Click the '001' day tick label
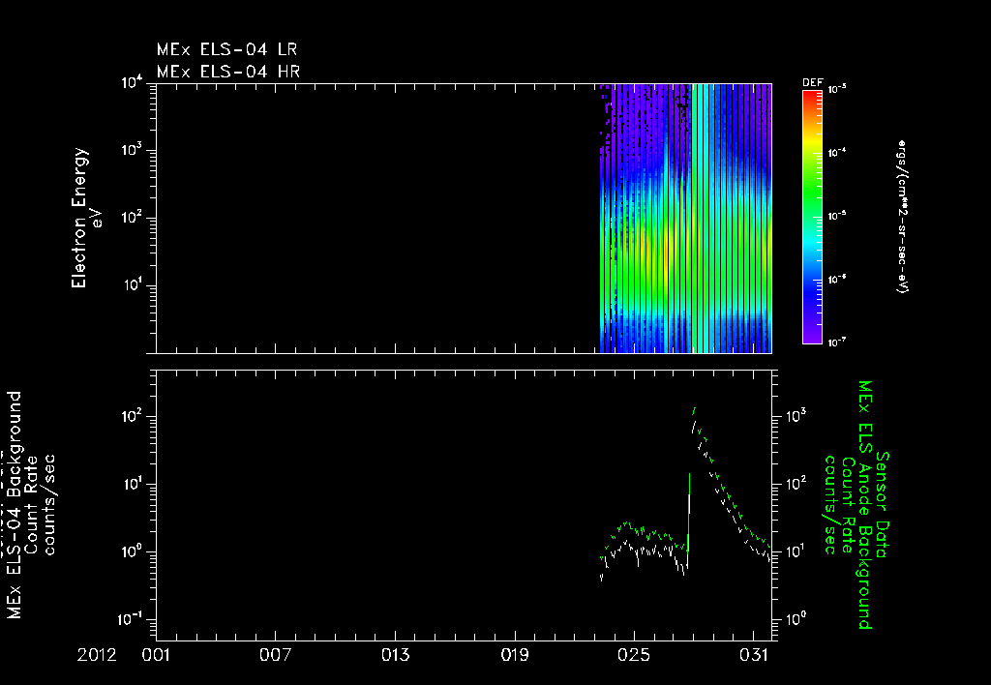 156,655
